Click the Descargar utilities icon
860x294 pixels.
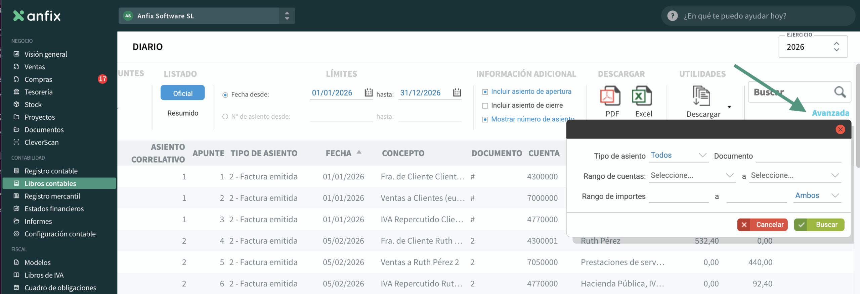[x=701, y=96]
